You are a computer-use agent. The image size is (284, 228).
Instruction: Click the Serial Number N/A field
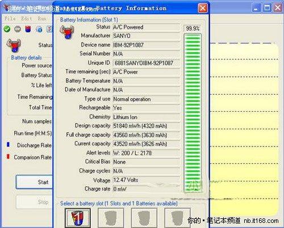[x=146, y=54]
